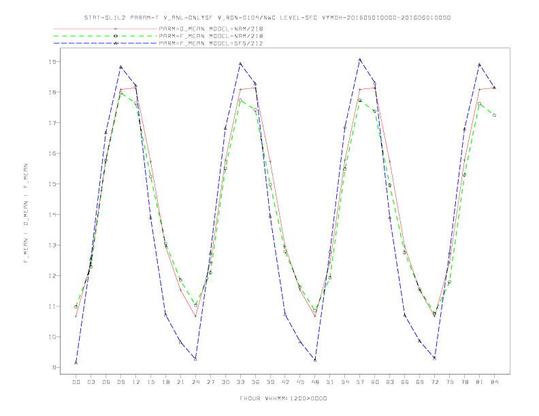The image size is (539, 416).
Task: Click x-axis tick label 00
Action: pos(76,382)
